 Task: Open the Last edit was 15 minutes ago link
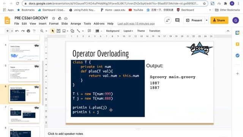point(136,24)
